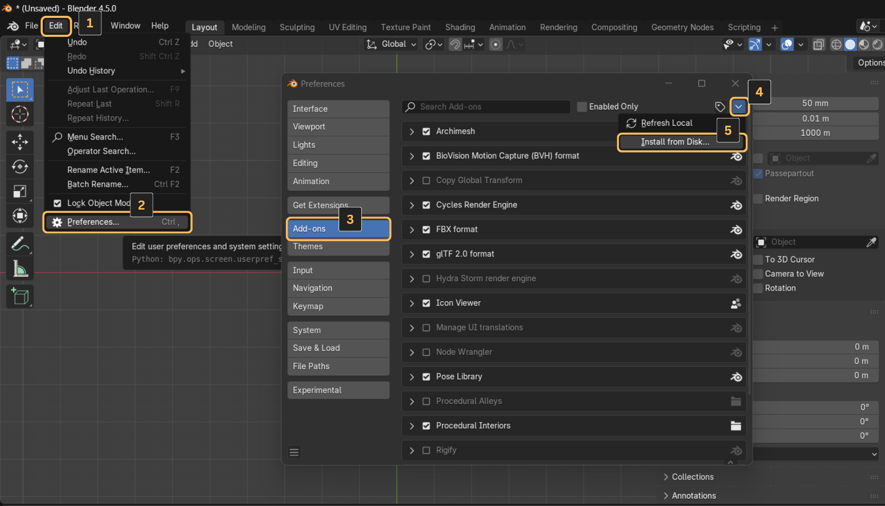Disable the Archimesh add-on checkbox

tap(426, 132)
